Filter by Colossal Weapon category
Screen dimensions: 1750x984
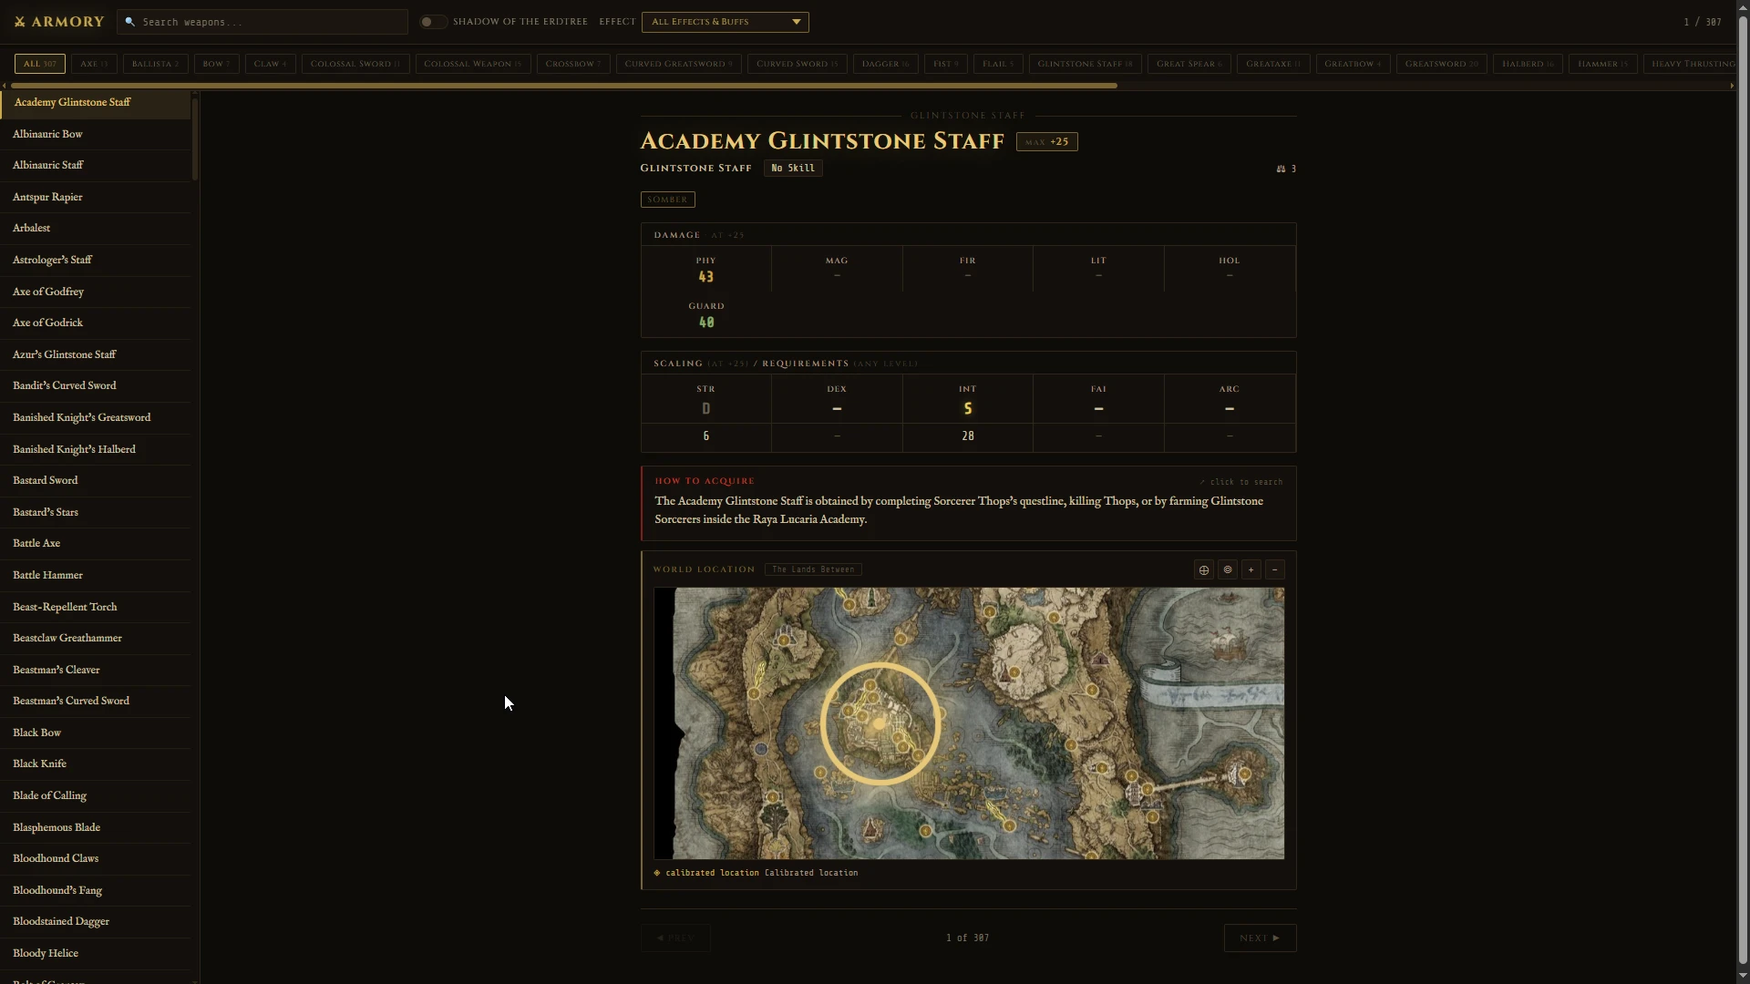pos(473,64)
